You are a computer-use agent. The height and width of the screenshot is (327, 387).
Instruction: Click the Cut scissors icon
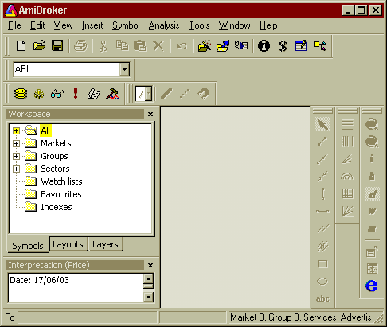(103, 45)
